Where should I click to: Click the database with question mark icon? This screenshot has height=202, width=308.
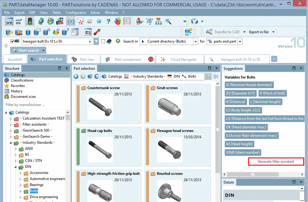pos(65,32)
